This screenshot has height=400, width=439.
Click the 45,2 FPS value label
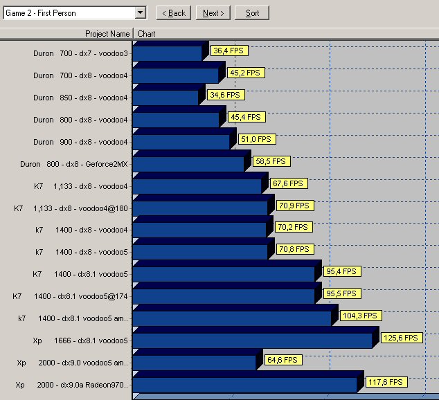point(246,73)
